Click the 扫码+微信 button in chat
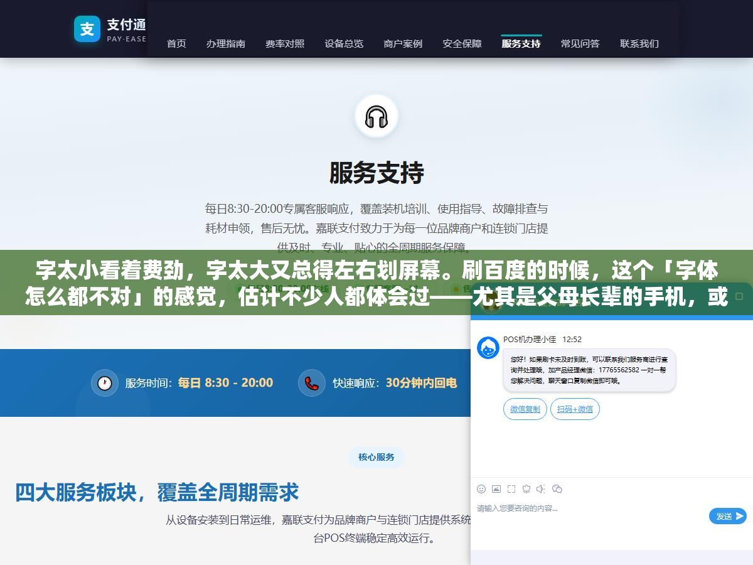 (x=575, y=409)
